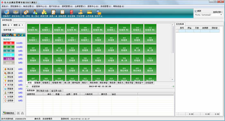225x121 pixels.
Task: Switch to the 单人房 room type tab
Action: [x=67, y=83]
